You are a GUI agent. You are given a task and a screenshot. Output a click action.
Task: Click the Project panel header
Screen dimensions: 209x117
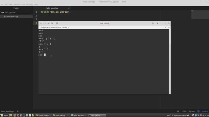click(16, 8)
